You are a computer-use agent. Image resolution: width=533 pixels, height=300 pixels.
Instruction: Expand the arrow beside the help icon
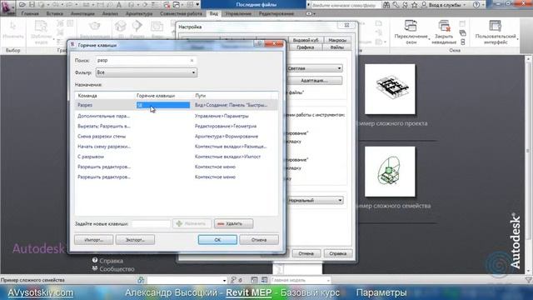[x=483, y=5]
